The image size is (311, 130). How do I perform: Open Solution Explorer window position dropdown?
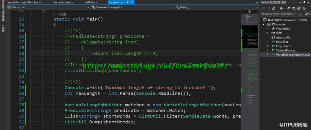point(300,2)
